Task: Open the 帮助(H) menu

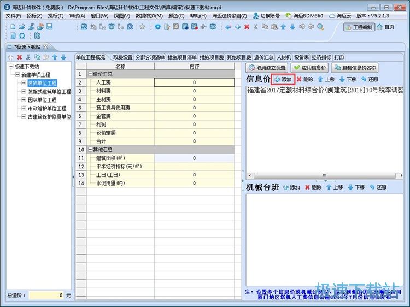Action: pos(198,16)
